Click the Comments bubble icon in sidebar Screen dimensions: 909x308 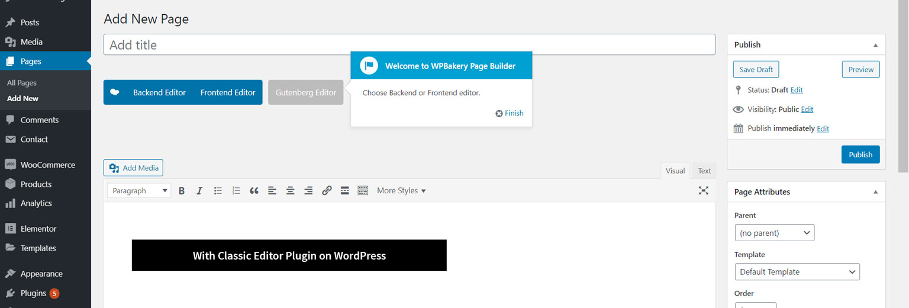pyautogui.click(x=10, y=120)
